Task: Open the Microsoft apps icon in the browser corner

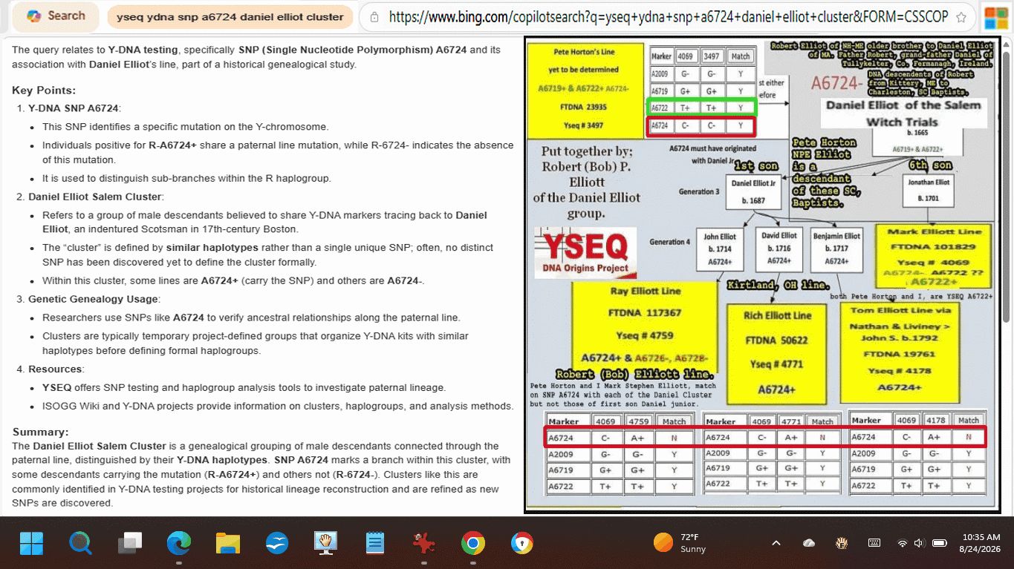Action: coord(995,17)
